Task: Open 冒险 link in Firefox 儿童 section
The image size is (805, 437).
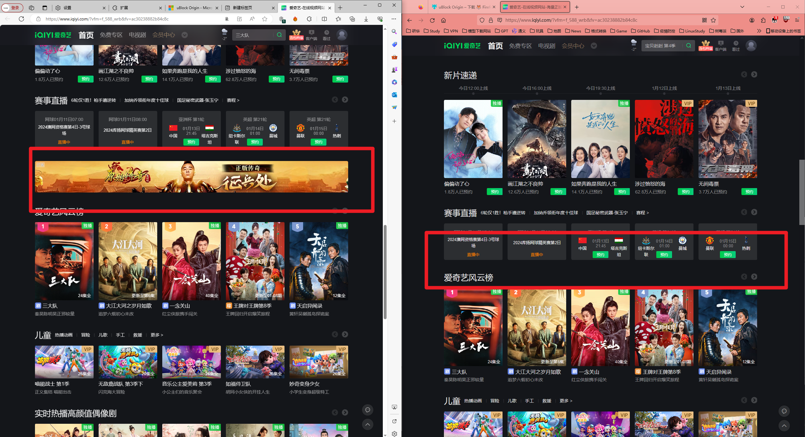Action: pos(495,401)
